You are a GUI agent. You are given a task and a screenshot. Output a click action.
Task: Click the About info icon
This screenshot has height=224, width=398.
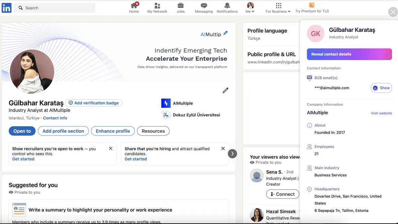309,125
